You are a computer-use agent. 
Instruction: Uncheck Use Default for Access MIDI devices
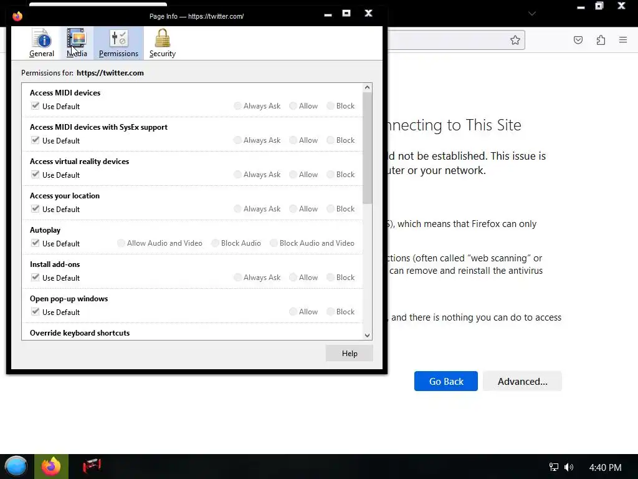pyautogui.click(x=36, y=106)
